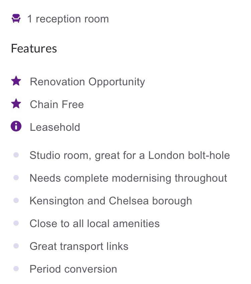
Task: Click the bullet beside Kensington and Chelsea borough
Action: tap(16, 200)
